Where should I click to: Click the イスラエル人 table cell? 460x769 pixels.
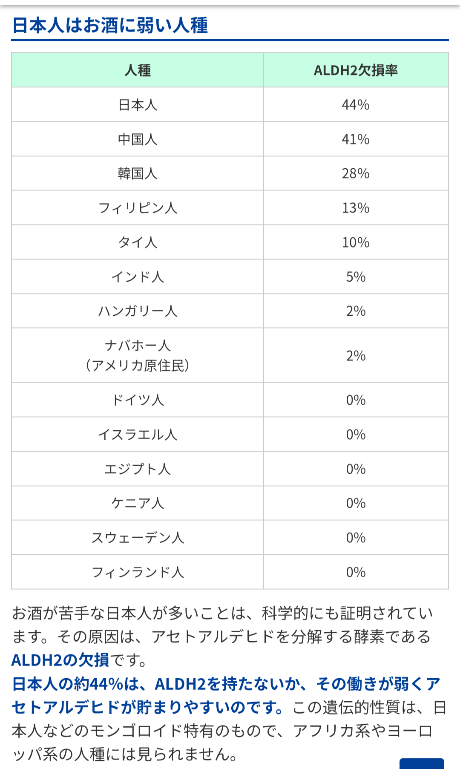tap(138, 435)
